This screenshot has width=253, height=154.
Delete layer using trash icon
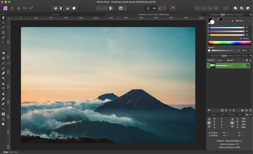(x=251, y=110)
